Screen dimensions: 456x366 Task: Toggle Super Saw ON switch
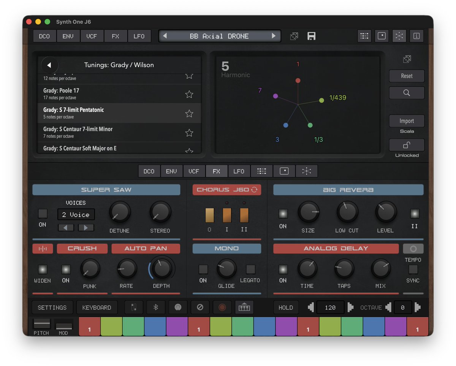point(43,213)
